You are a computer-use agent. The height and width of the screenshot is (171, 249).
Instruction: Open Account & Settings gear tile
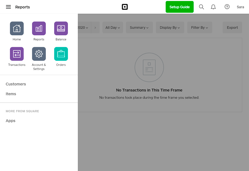[39, 54]
